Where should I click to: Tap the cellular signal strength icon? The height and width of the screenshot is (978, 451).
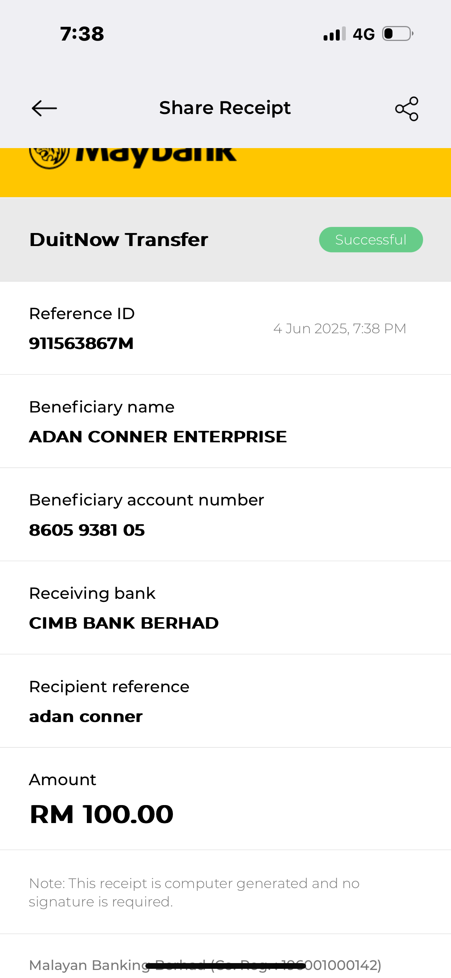tap(334, 34)
